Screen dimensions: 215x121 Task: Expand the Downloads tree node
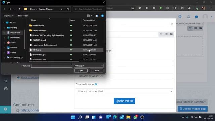click(5, 38)
